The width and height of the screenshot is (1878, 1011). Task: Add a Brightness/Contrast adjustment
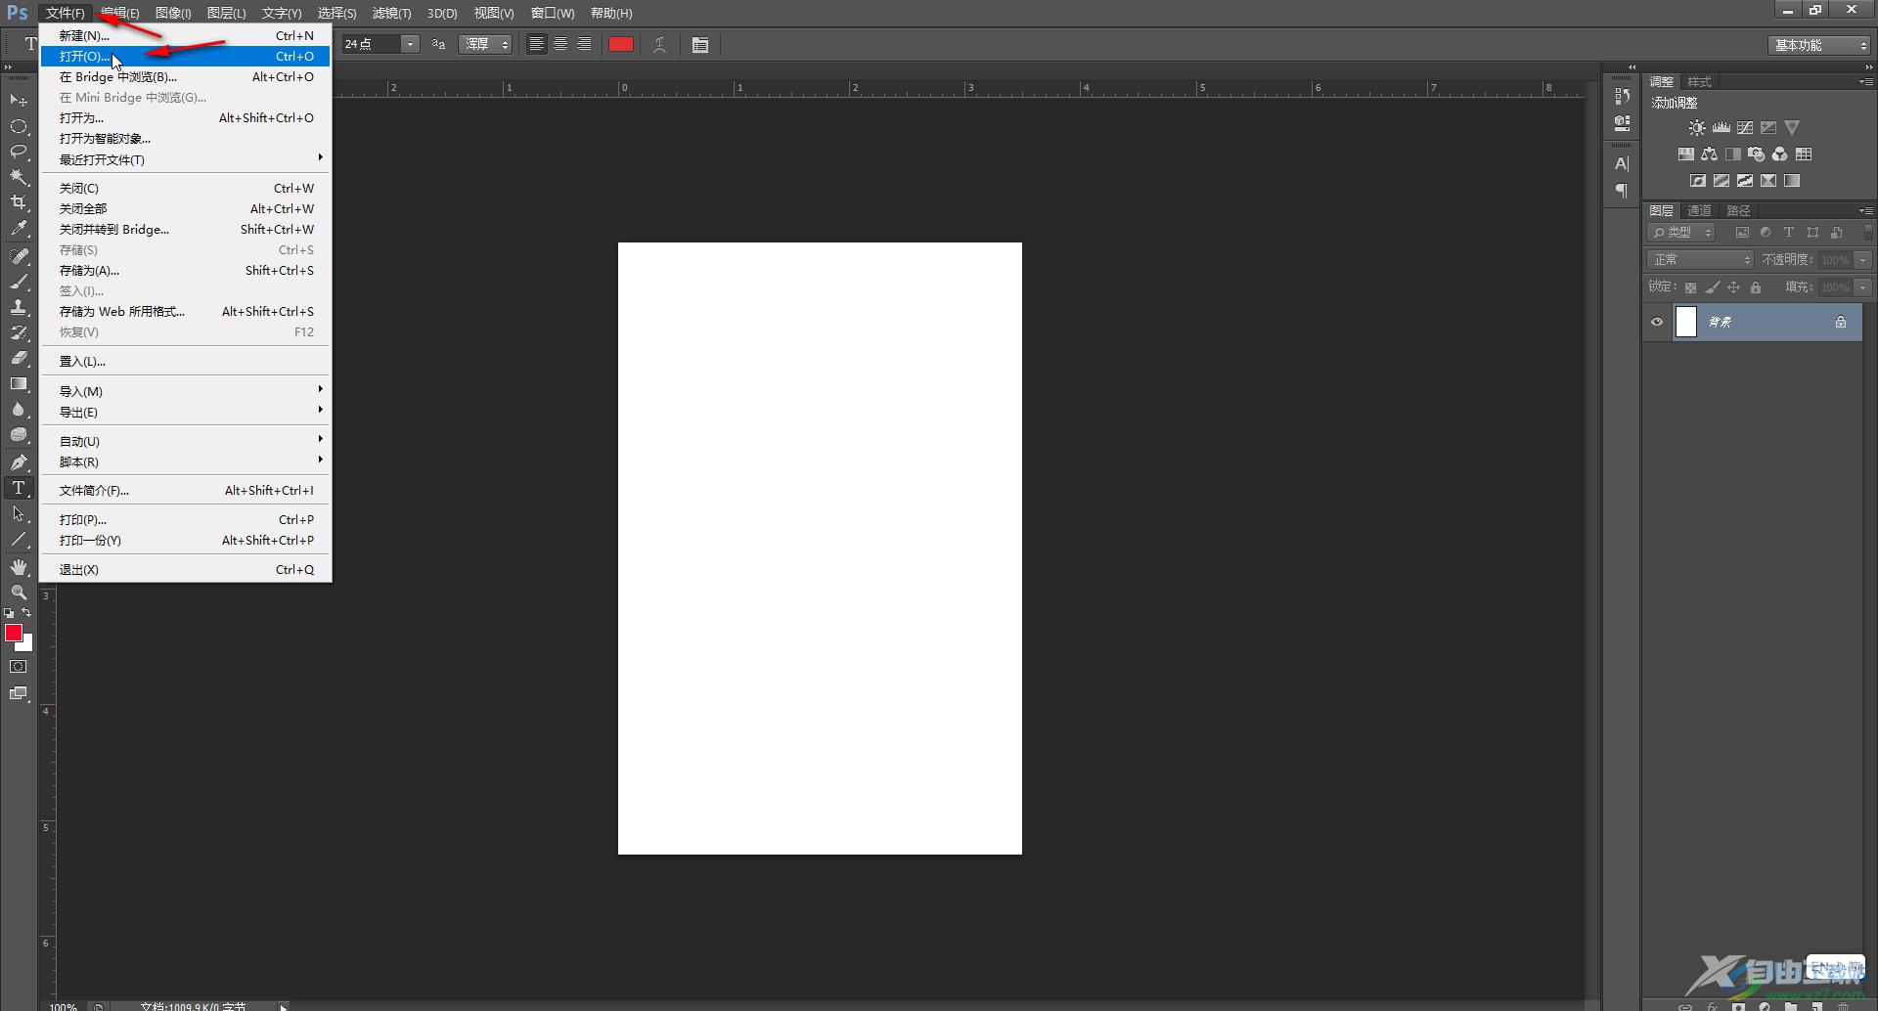(x=1697, y=128)
